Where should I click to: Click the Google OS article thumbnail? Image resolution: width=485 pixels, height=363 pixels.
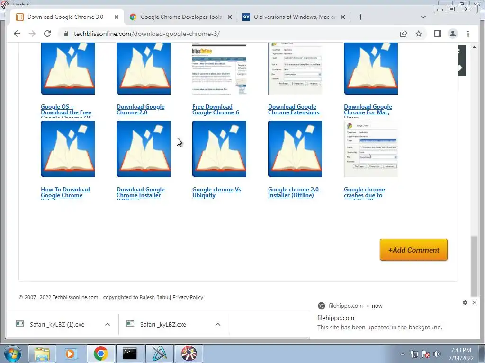pyautogui.click(x=68, y=69)
